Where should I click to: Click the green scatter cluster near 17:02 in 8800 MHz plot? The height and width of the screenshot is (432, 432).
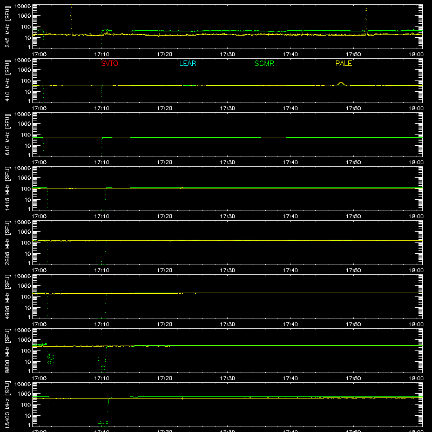point(50,359)
